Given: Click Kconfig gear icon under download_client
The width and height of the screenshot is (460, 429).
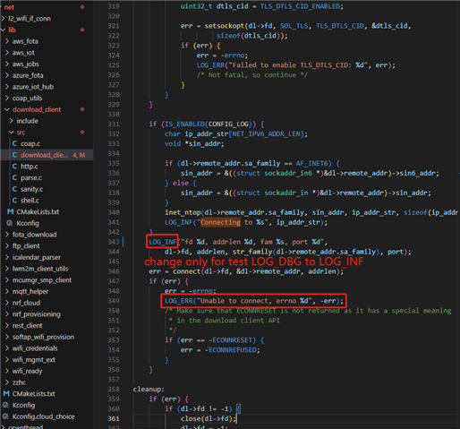Looking at the screenshot, I should [10, 223].
